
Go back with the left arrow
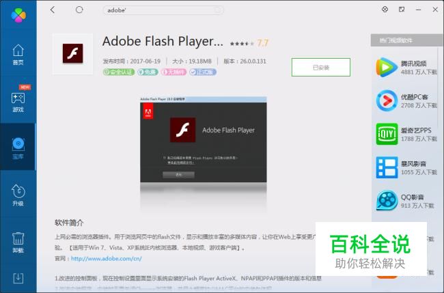53,10
